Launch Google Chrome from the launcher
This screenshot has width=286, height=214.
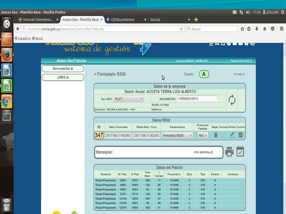pos(7,101)
